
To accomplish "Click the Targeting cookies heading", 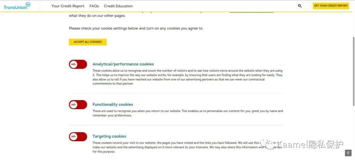I will [109, 136].
